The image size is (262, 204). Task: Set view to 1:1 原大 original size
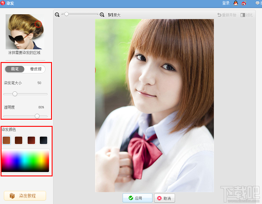[x=114, y=15]
